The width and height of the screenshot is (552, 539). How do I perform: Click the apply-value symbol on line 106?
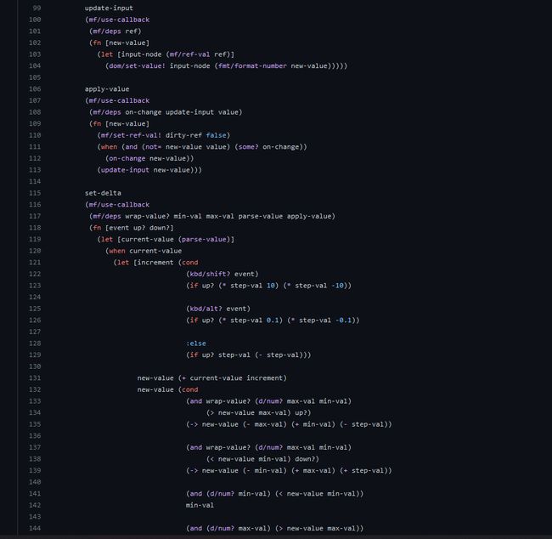click(107, 88)
